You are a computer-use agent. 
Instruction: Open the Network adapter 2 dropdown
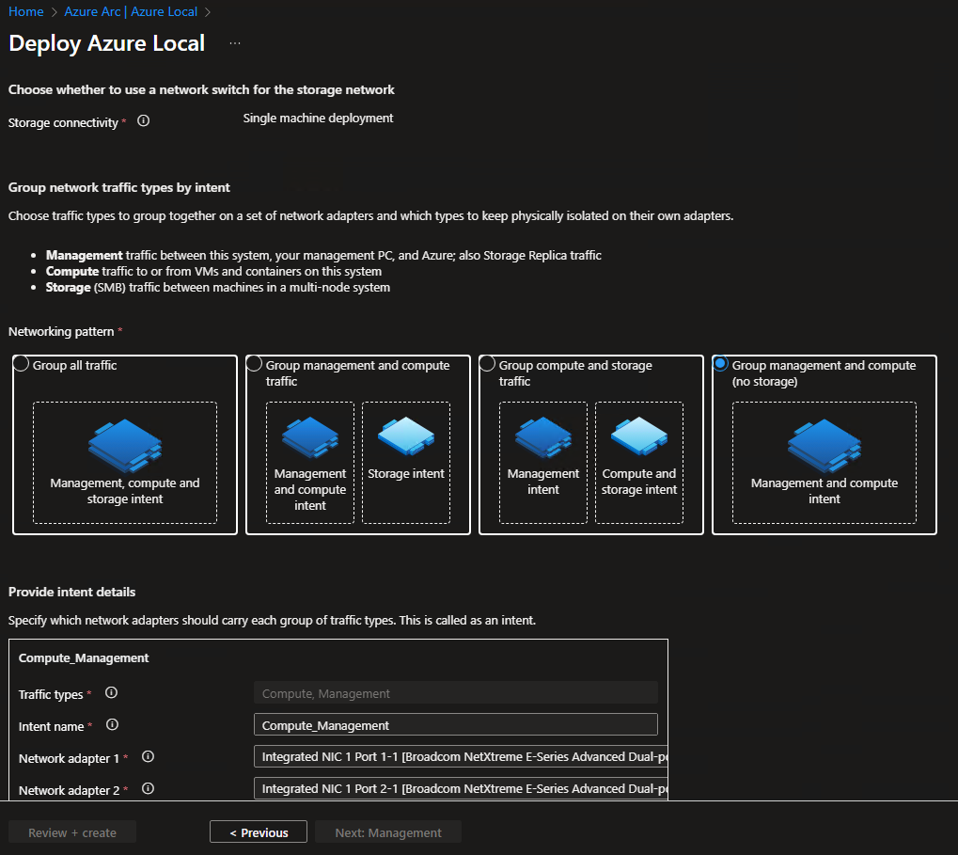click(461, 789)
